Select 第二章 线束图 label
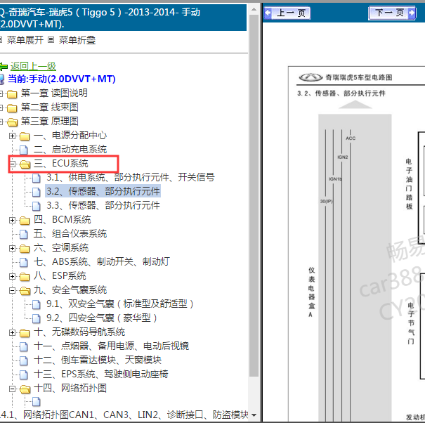This screenshot has width=425, height=423. [x=50, y=107]
